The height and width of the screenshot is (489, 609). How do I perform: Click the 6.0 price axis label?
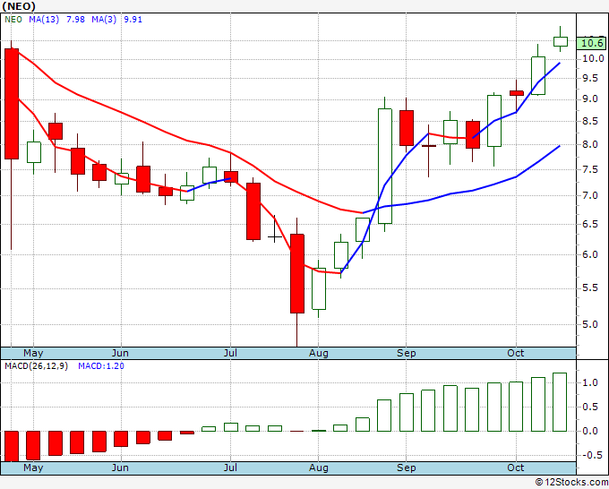click(x=590, y=254)
